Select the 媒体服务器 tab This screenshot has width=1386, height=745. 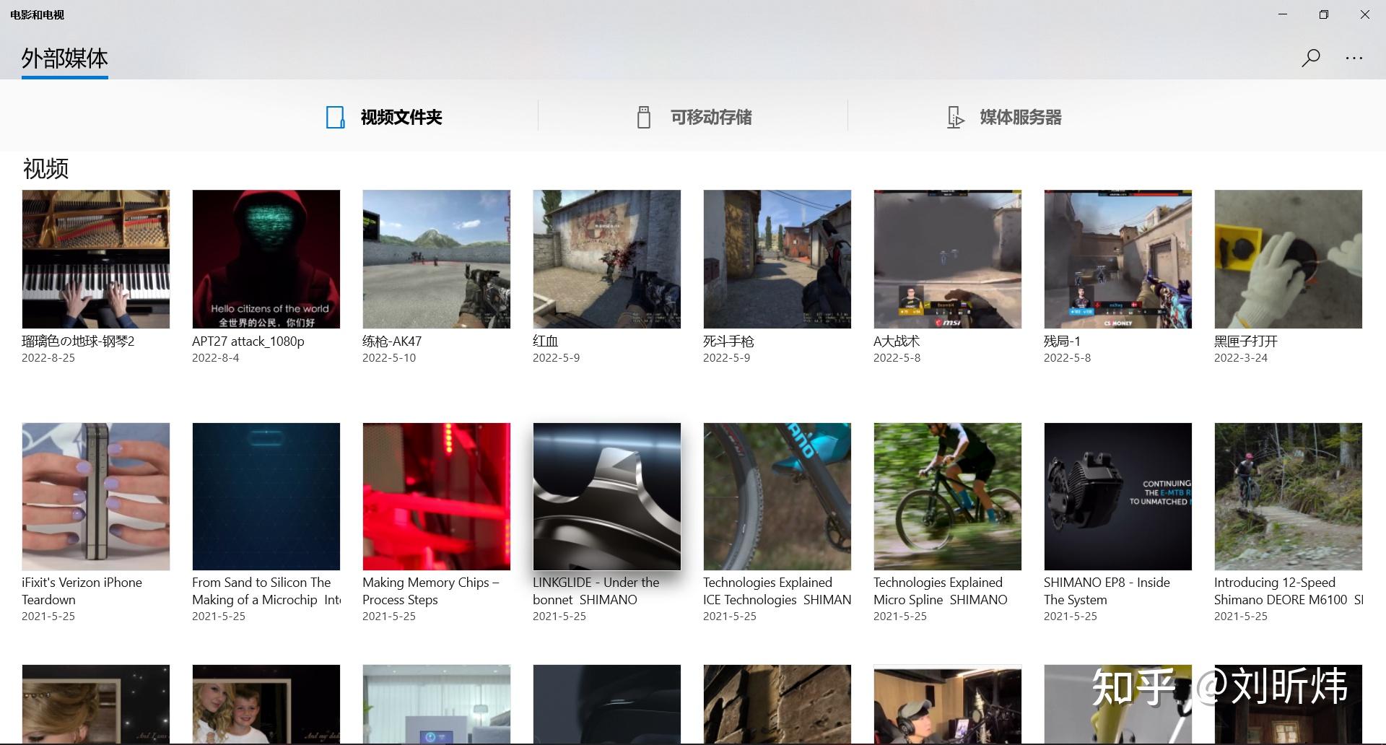[1004, 117]
